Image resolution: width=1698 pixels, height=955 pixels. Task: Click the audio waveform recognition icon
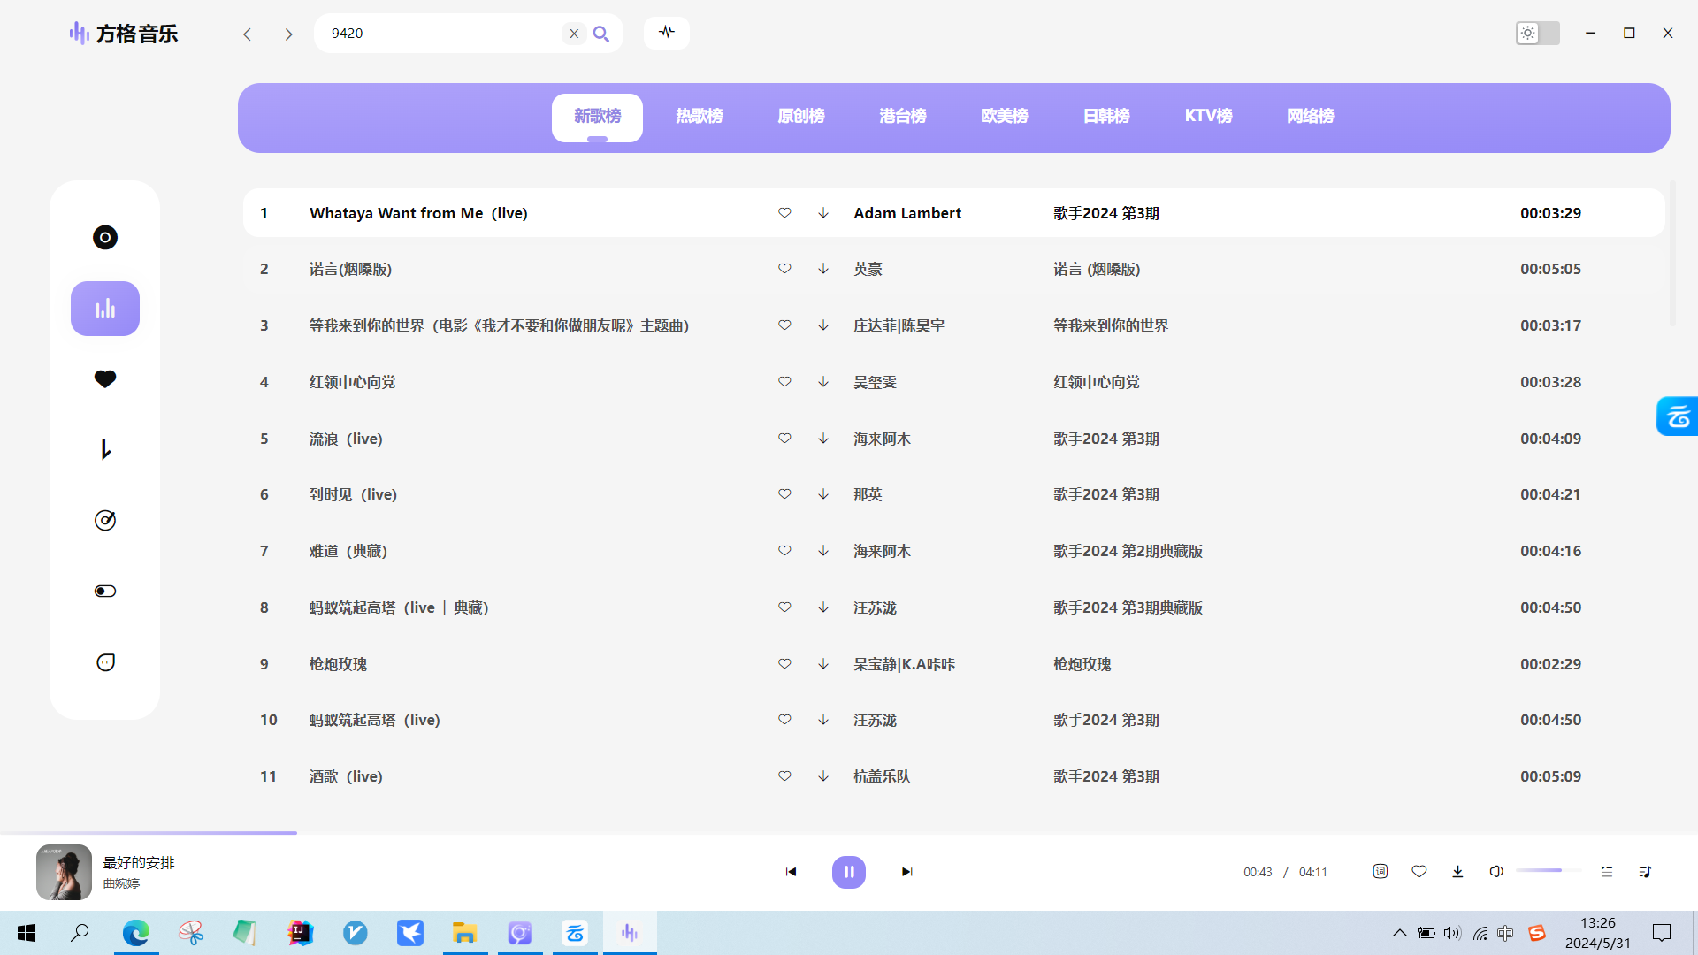[x=667, y=33]
